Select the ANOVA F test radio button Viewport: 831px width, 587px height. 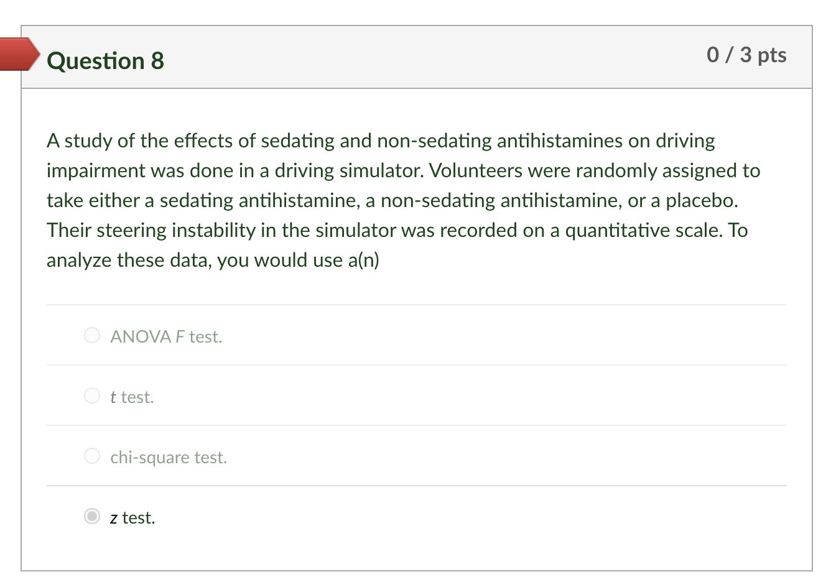(x=91, y=335)
